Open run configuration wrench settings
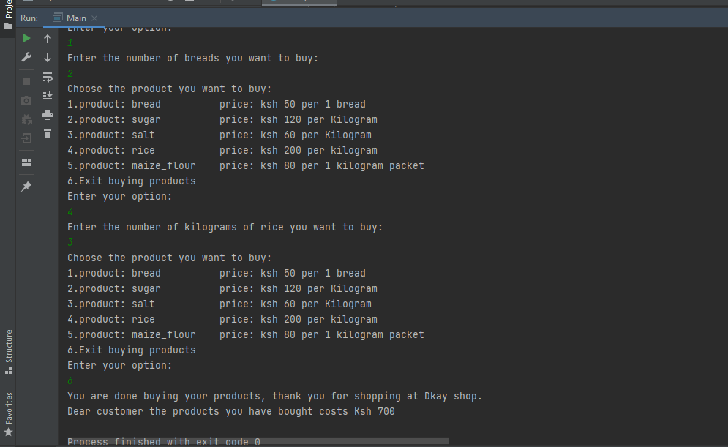Screen dimensions: 728x447 click(x=27, y=57)
